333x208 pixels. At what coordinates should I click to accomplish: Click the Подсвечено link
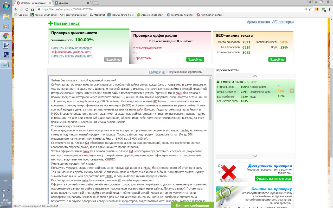click(157, 72)
